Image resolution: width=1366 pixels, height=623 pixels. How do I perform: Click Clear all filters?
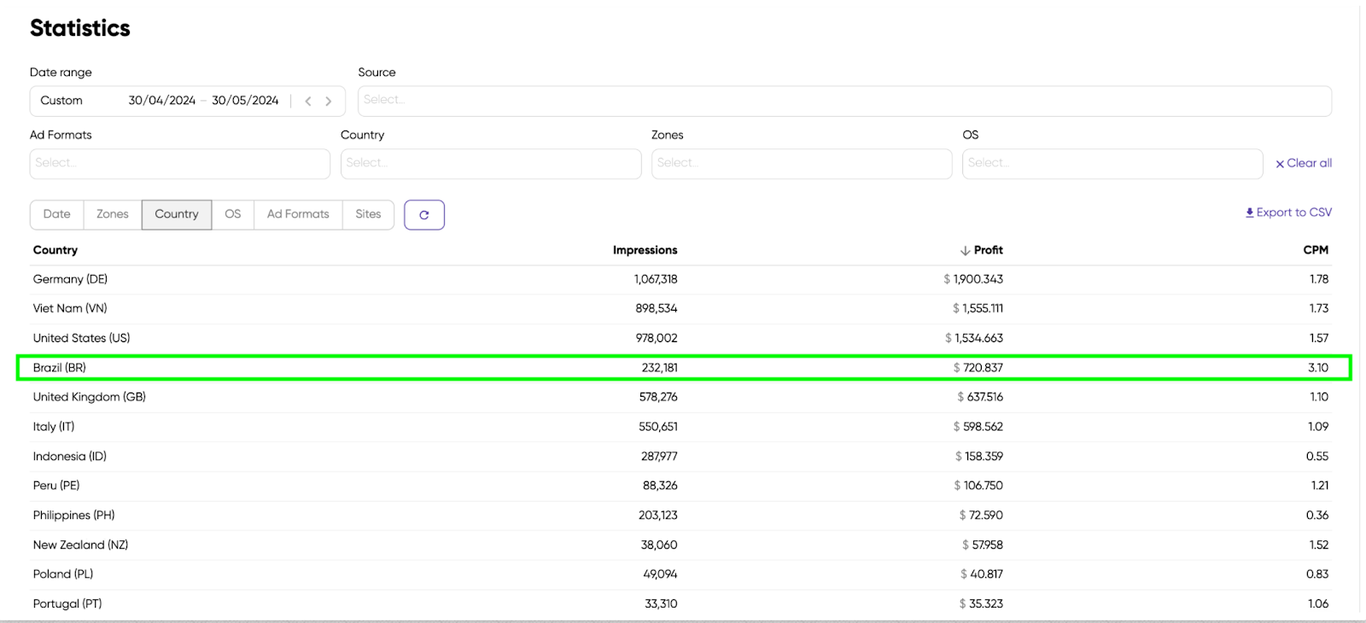[1304, 163]
